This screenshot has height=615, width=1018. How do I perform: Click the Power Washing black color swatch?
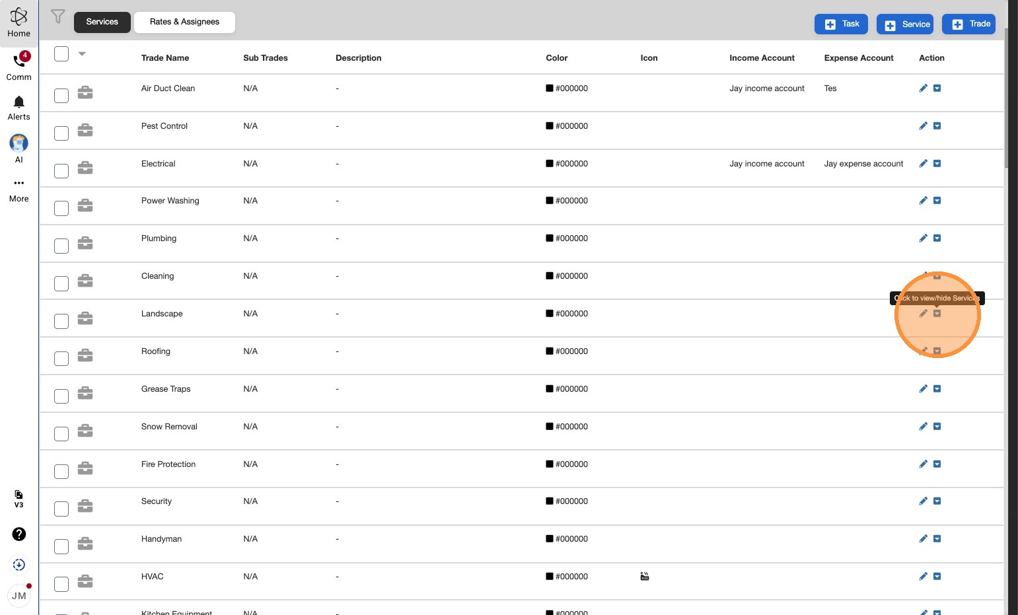550,201
